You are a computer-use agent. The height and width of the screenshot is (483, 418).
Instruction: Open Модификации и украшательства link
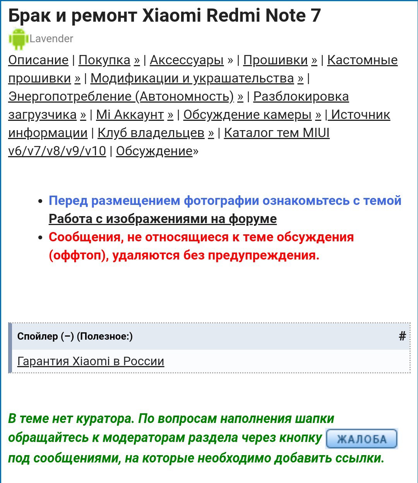[x=192, y=79]
